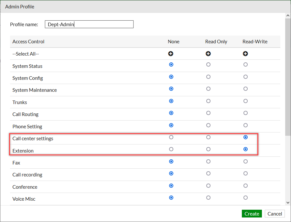Click the plus icon under None column
This screenshot has height=222, width=291.
click(x=171, y=54)
